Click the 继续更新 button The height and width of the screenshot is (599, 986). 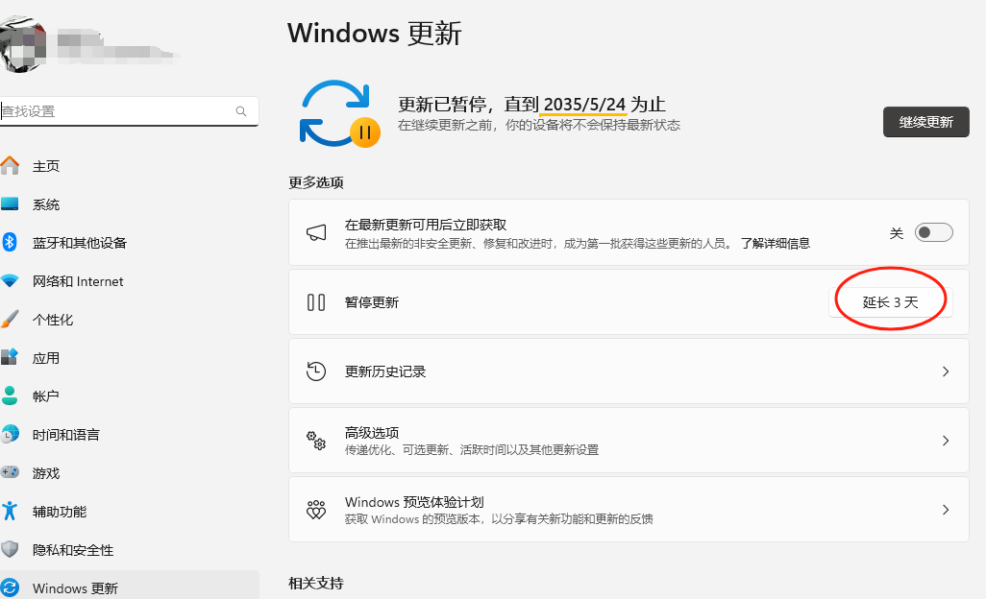925,122
